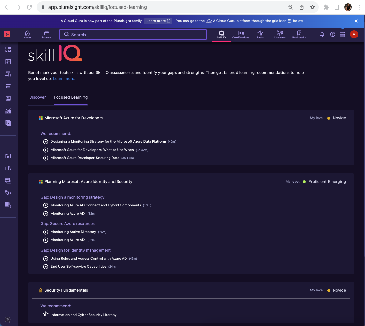Dismiss the A Cloud Guru banner
The height and width of the screenshot is (326, 365).
tap(356, 21)
